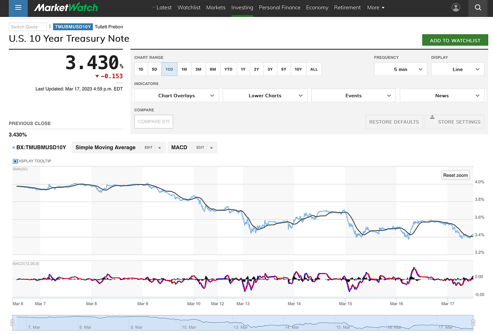This screenshot has height=334, width=493.
Task: Expand the Chart Overlays dropdown
Action: point(176,96)
